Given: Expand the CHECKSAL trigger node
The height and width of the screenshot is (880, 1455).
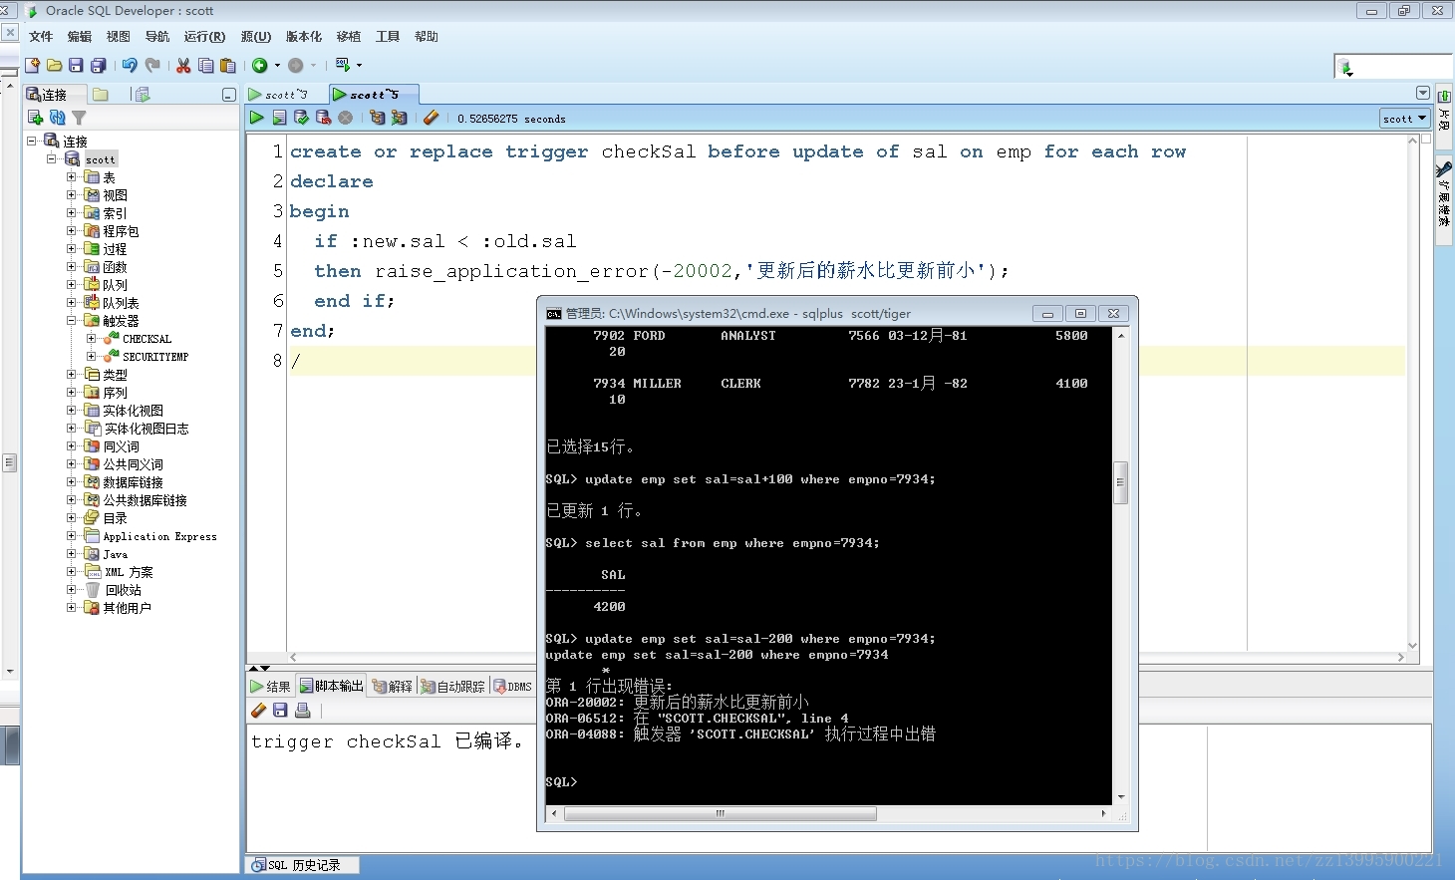Looking at the screenshot, I should click(92, 339).
